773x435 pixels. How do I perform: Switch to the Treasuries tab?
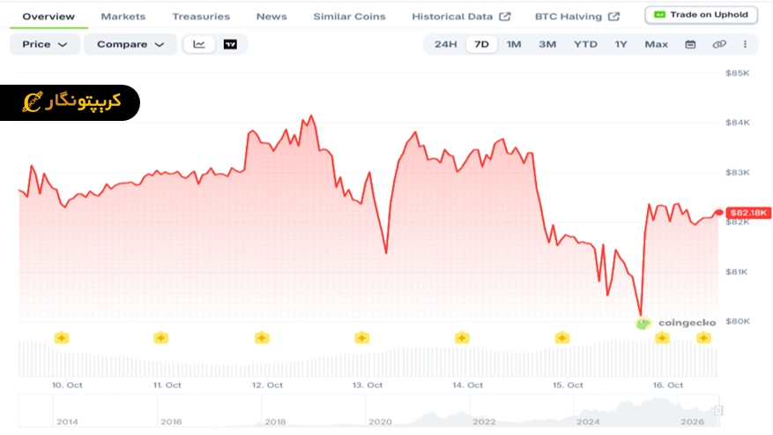pos(201,16)
